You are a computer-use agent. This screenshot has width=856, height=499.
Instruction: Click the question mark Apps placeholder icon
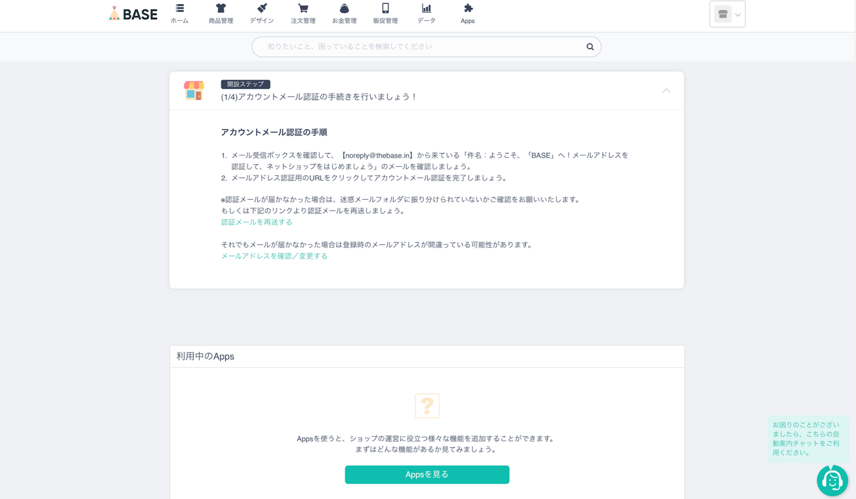pyautogui.click(x=427, y=406)
